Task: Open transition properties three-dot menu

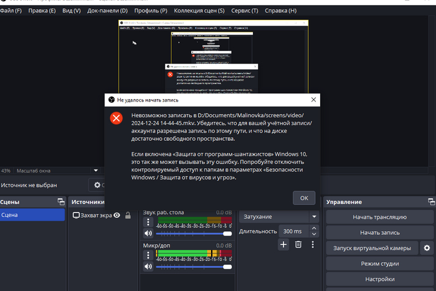Action: (x=313, y=245)
